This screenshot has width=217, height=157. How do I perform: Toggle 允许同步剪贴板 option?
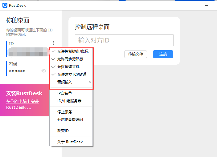(x=70, y=59)
